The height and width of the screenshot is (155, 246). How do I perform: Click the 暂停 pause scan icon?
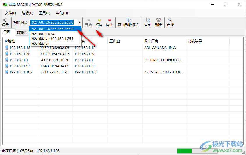click(99, 22)
